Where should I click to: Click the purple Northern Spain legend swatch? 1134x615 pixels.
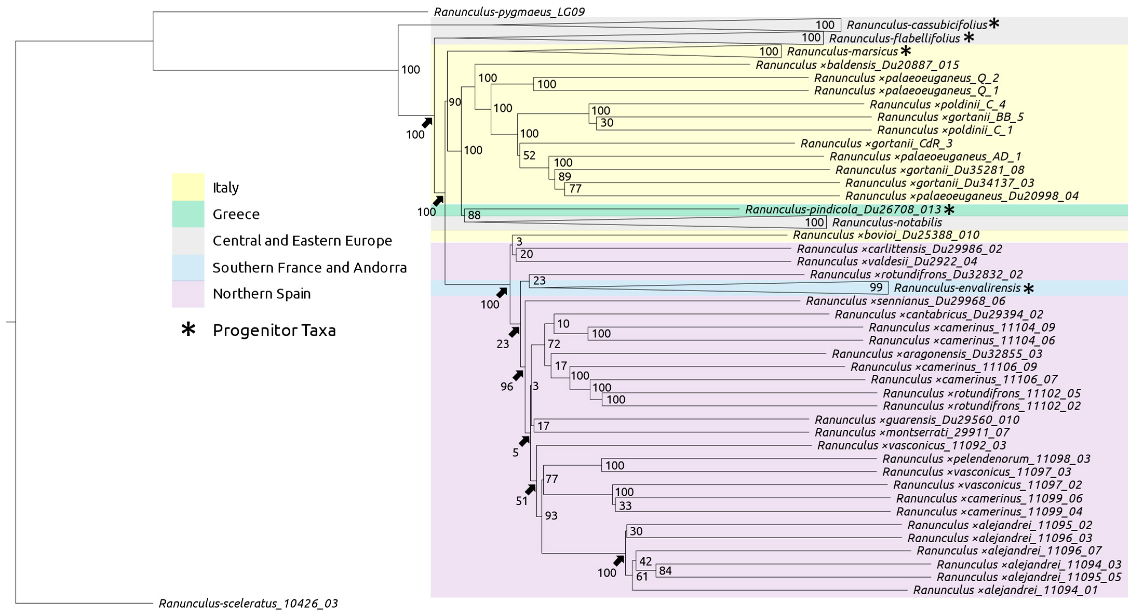point(188,294)
